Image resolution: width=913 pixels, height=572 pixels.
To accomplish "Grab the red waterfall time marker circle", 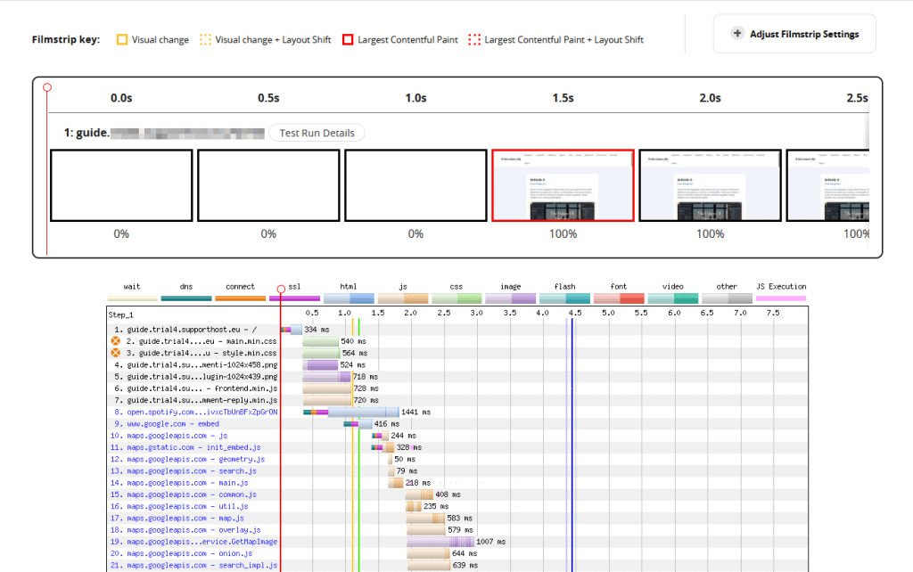I will pos(281,289).
